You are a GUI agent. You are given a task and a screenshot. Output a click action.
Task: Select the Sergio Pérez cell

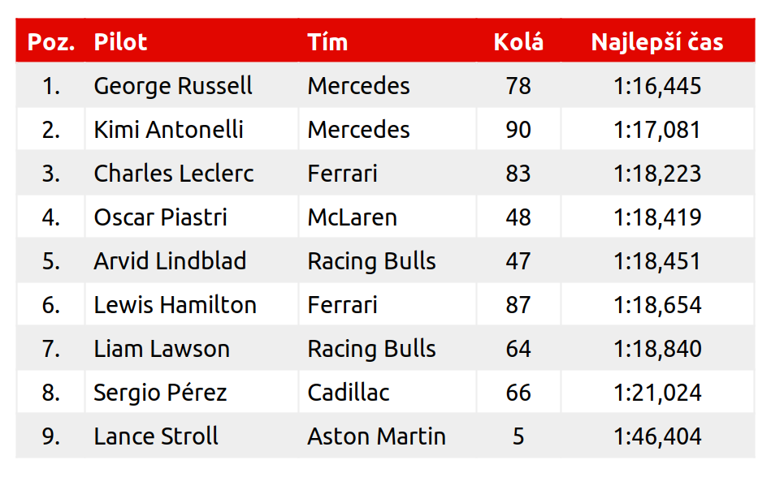[160, 393]
